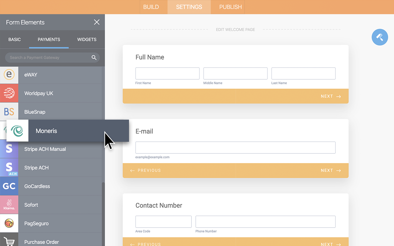Viewport: 394px width, 246px height.
Task: Select the Purchase Order entry text
Action: (42, 242)
